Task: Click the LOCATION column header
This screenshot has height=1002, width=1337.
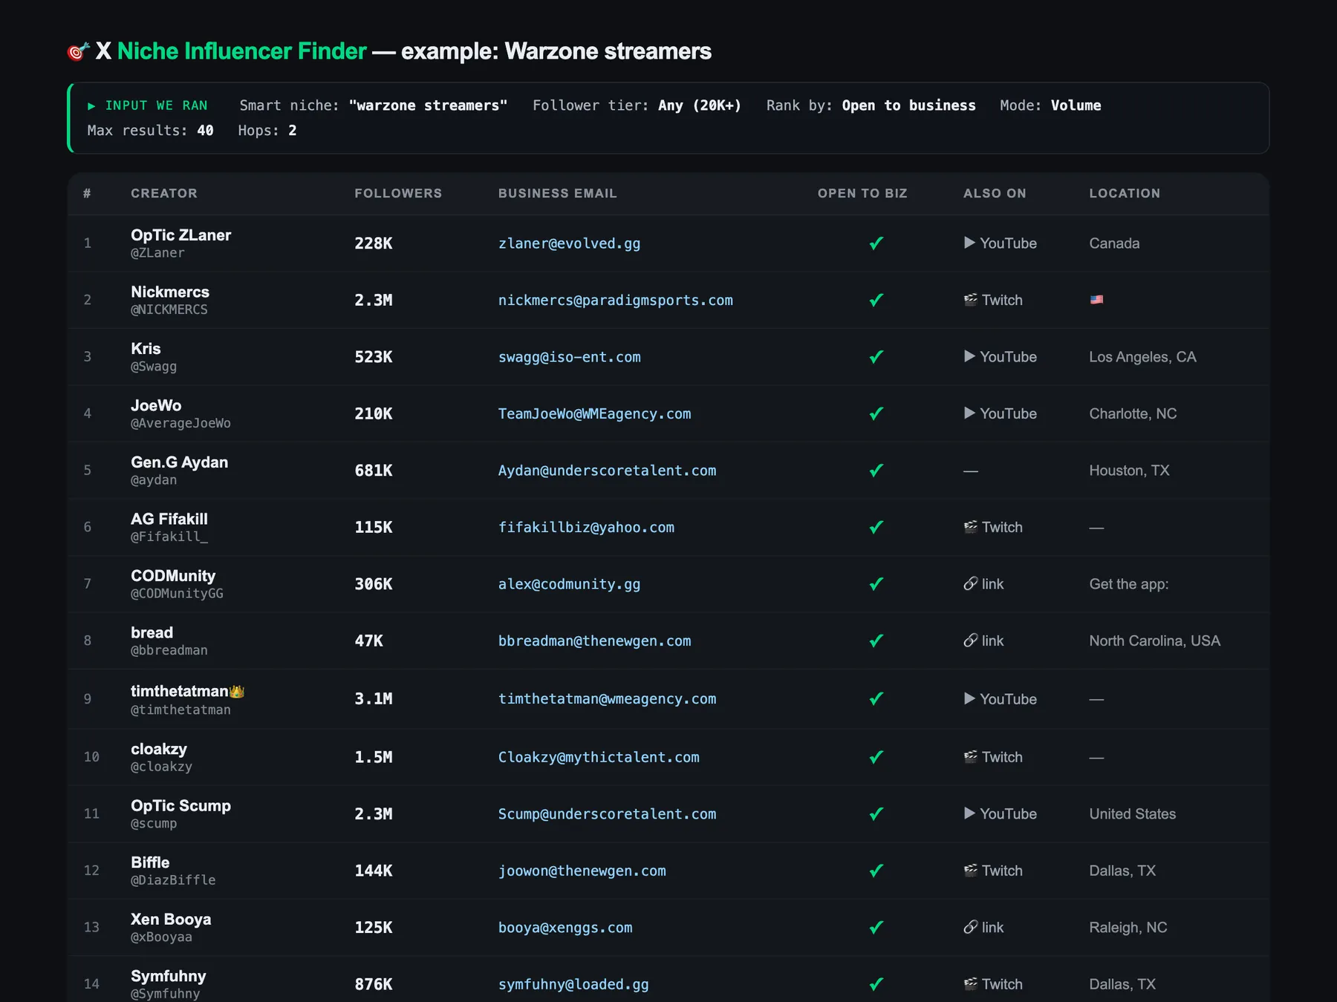Action: tap(1125, 193)
